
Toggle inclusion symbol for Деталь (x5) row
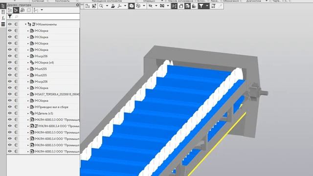16,113
